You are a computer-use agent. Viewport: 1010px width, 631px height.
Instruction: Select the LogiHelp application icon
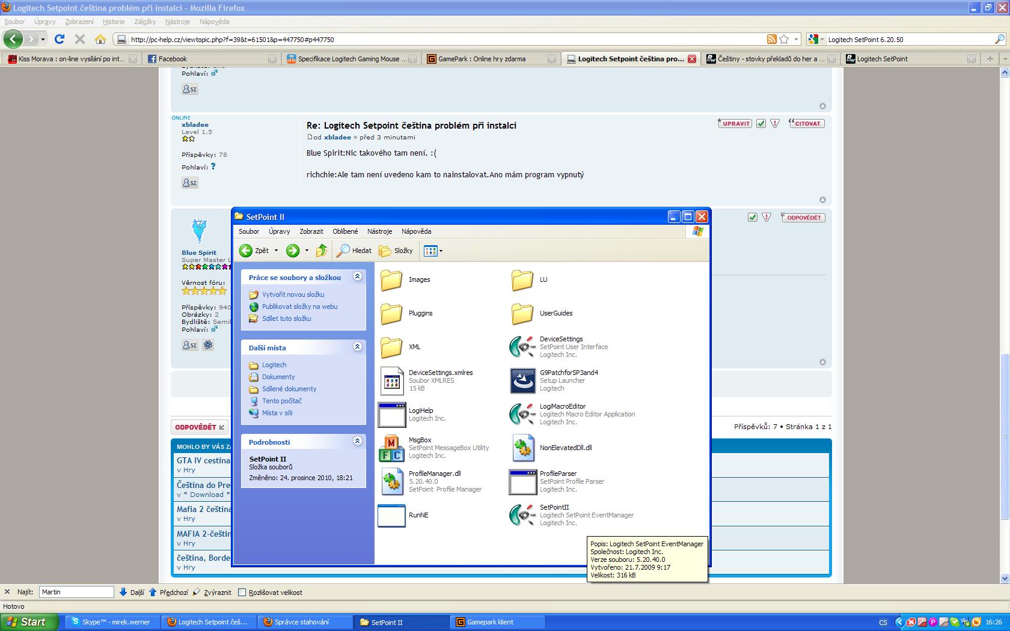coord(391,415)
